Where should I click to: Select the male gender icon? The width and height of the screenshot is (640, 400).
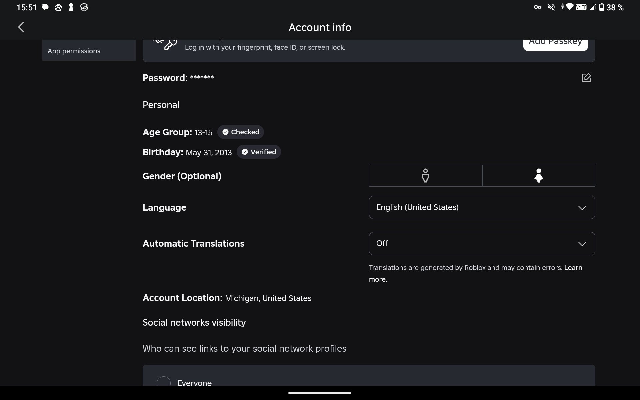click(425, 176)
